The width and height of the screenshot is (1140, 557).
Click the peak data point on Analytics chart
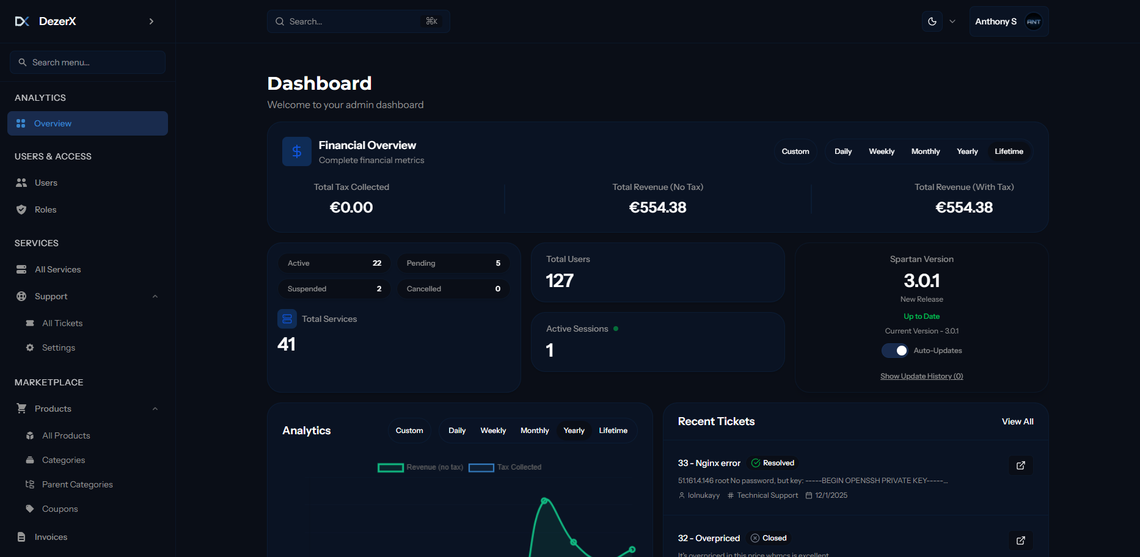click(544, 501)
